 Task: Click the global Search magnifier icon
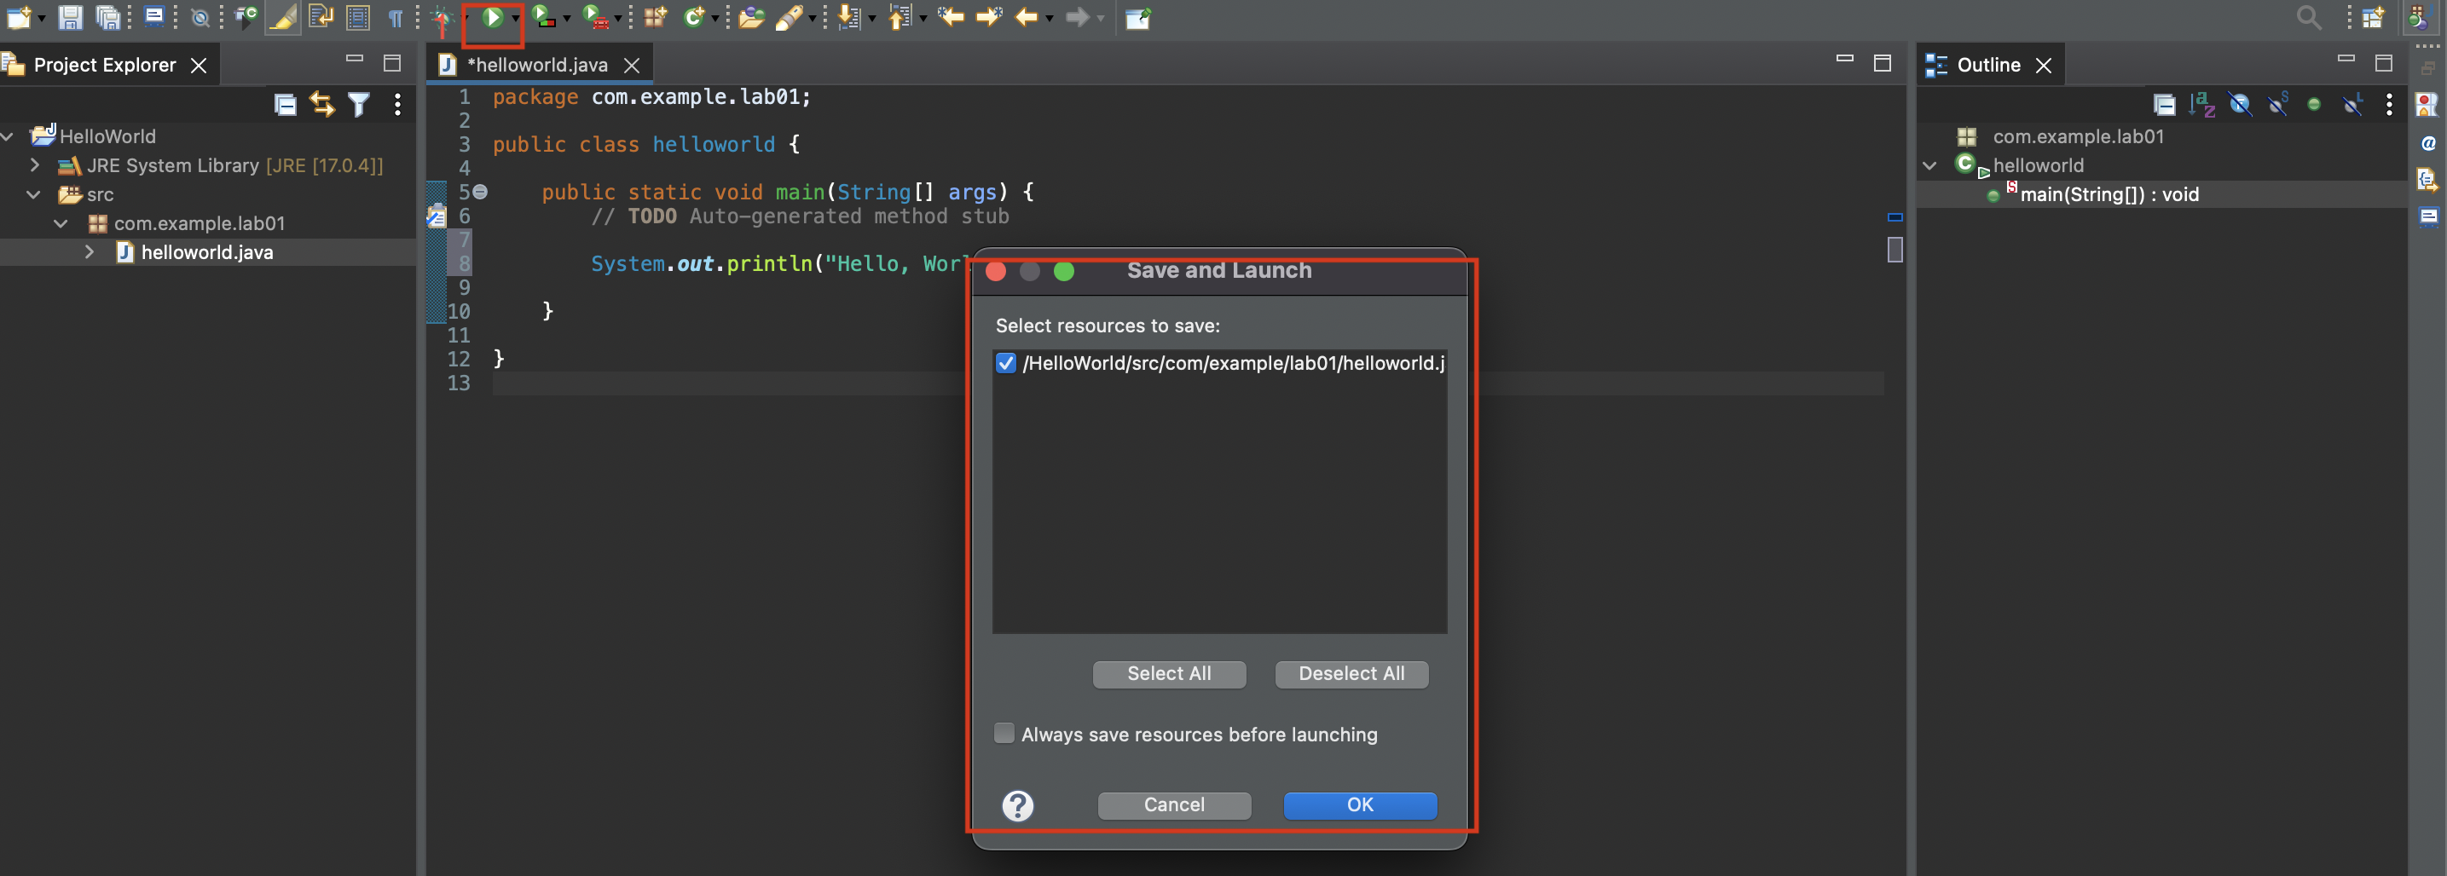point(2308,17)
